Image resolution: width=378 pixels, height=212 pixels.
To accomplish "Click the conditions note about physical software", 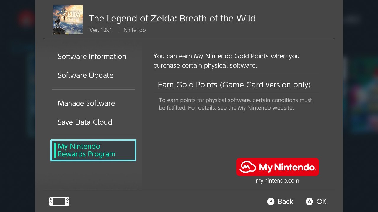I will point(235,104).
